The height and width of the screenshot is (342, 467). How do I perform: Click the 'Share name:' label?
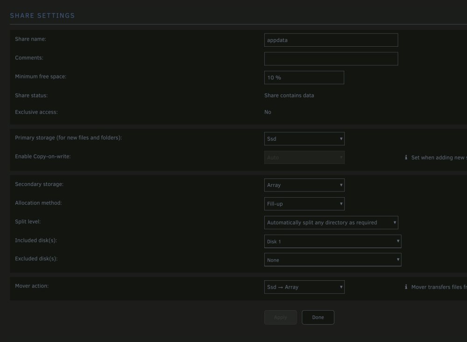pyautogui.click(x=30, y=39)
